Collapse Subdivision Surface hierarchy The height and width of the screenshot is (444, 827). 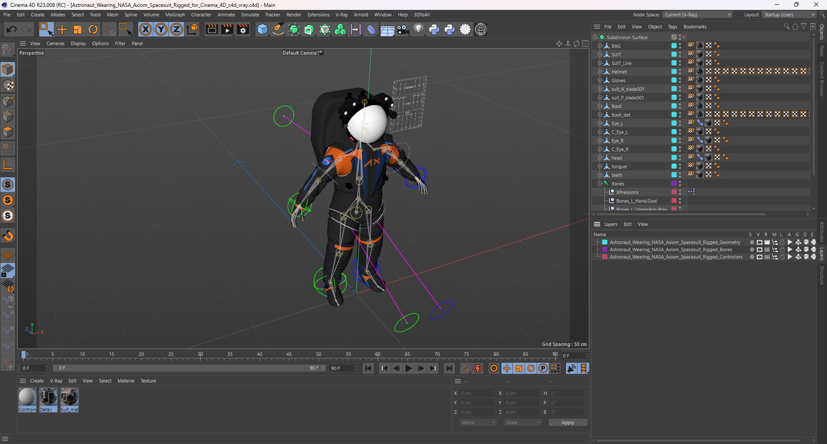tap(595, 37)
